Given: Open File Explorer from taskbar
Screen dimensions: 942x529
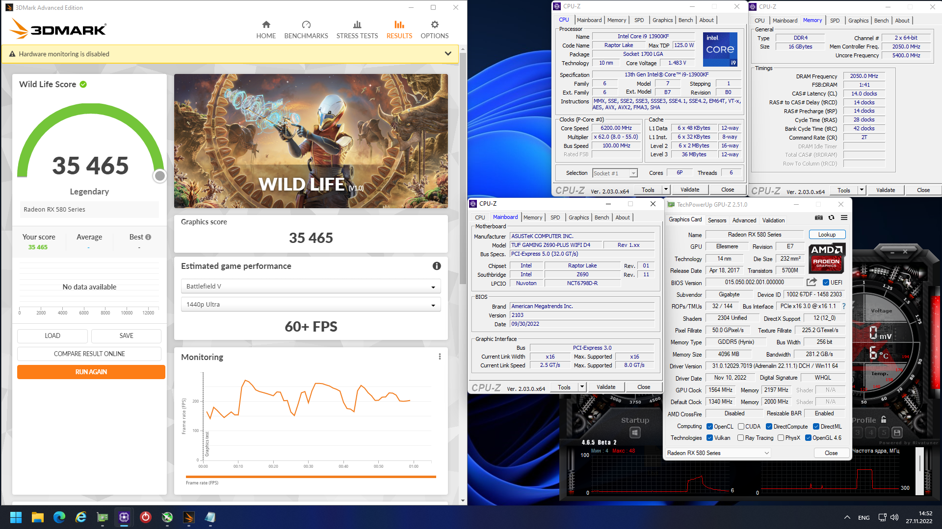Looking at the screenshot, I should point(38,517).
